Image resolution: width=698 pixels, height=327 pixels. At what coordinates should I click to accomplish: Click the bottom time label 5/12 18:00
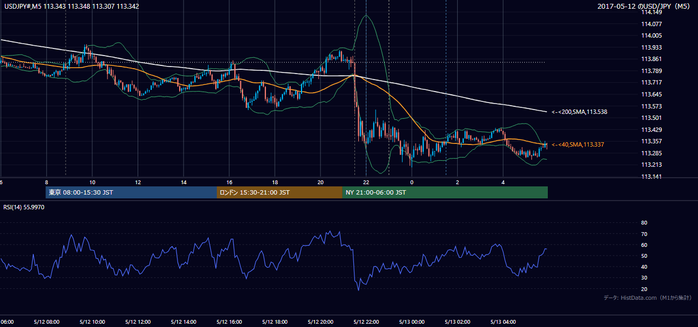[275, 322]
